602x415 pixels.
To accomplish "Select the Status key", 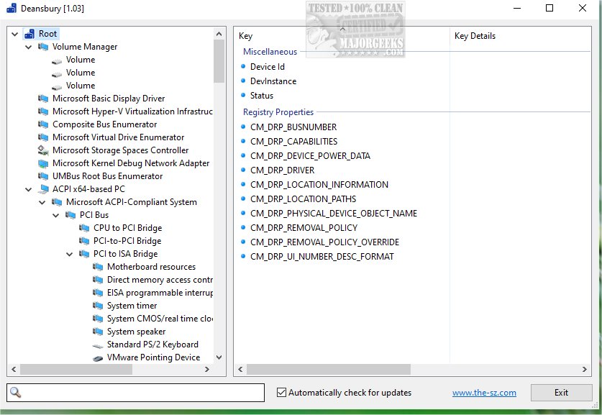I will point(262,96).
